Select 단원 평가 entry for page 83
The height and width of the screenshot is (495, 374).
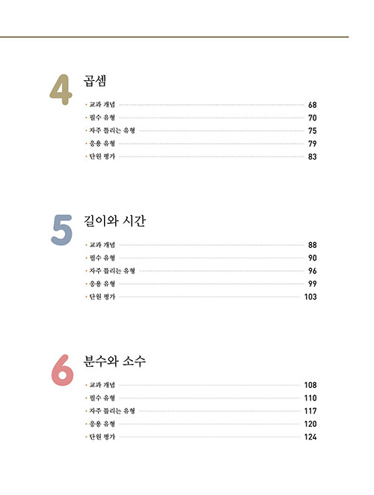(102, 157)
